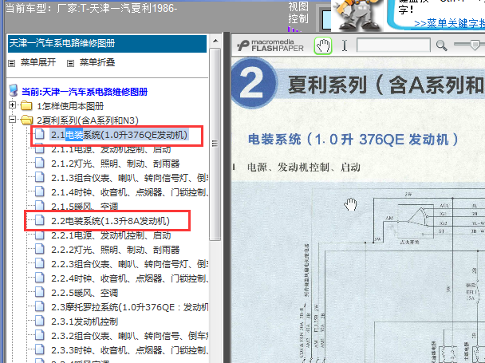The height and width of the screenshot is (363, 485).
Task: Click the page icon of 2.1.3组合仪表
Action: (x=40, y=177)
